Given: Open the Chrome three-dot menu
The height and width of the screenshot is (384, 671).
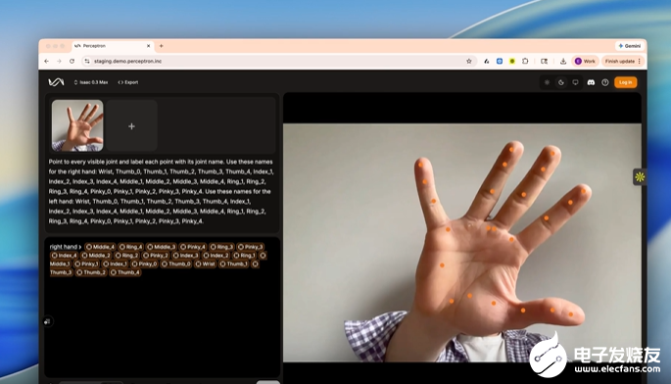Looking at the screenshot, I should click(x=640, y=61).
